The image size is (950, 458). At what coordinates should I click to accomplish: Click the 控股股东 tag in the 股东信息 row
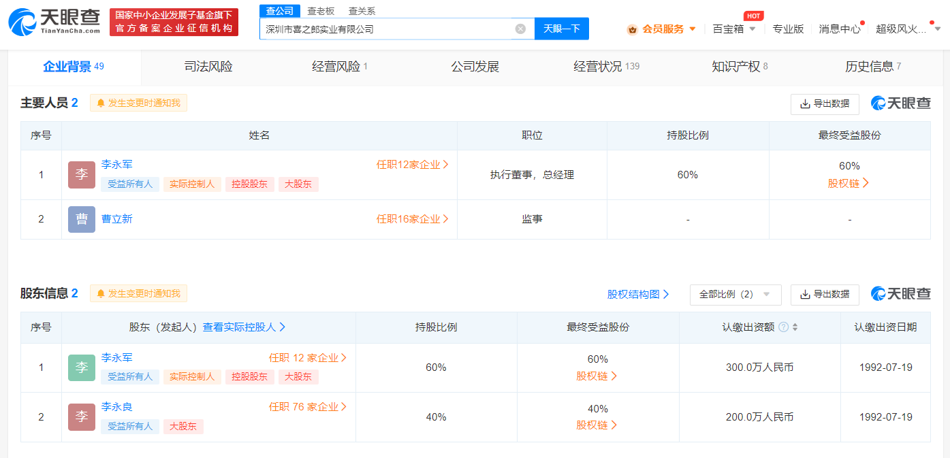(250, 377)
